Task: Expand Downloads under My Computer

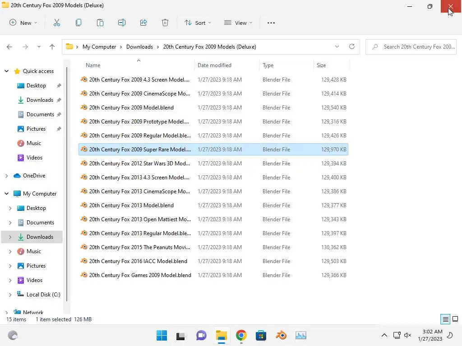Action: [10, 237]
